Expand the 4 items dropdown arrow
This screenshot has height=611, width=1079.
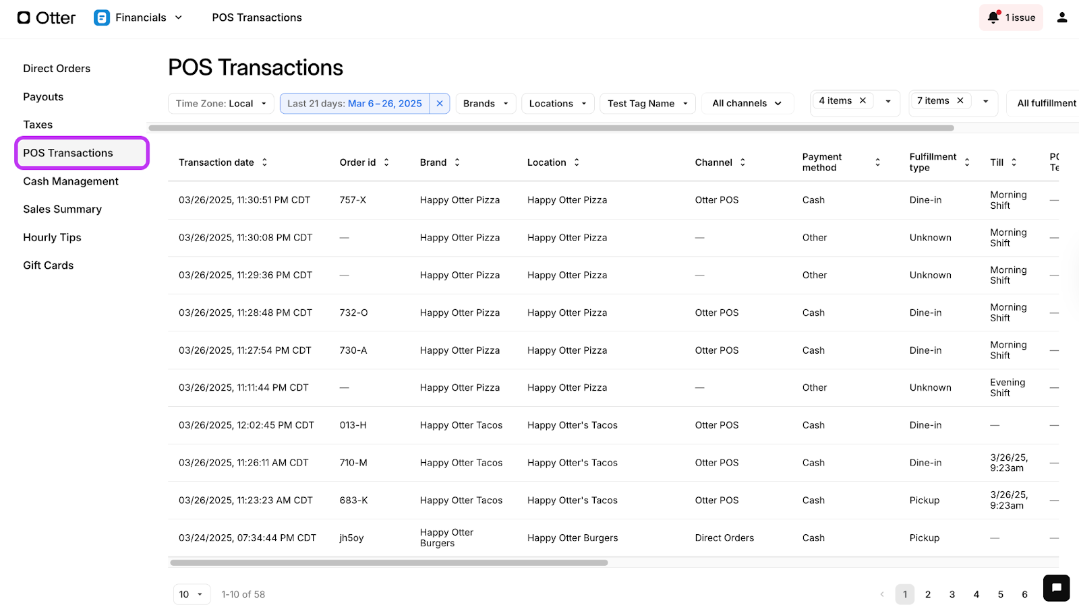click(888, 101)
